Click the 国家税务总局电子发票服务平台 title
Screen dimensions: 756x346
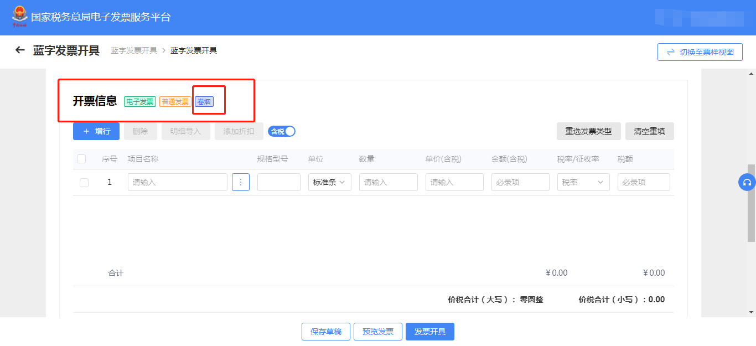[x=101, y=17]
